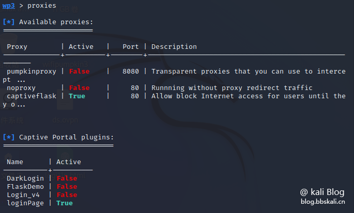Click the Proxy column header
354x213 pixels.
[x=17, y=47]
